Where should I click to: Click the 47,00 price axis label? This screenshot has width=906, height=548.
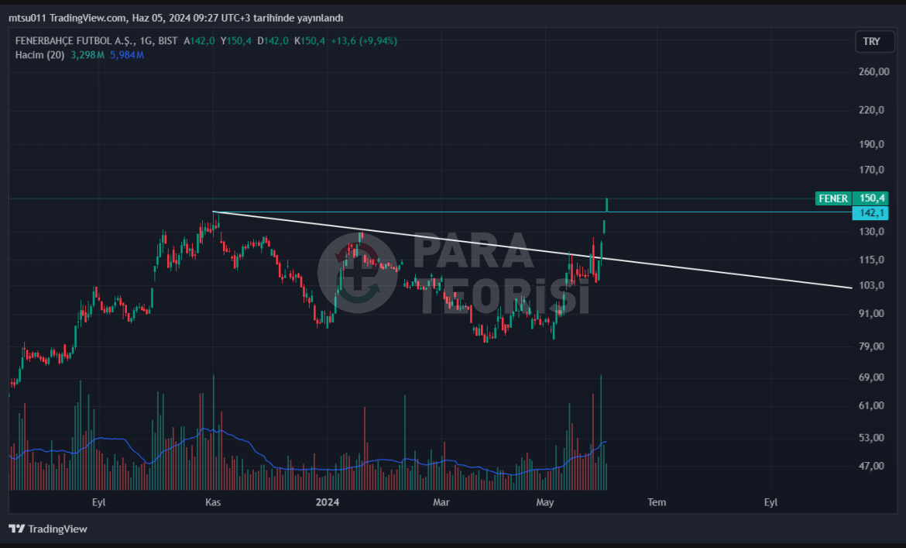[x=872, y=466]
